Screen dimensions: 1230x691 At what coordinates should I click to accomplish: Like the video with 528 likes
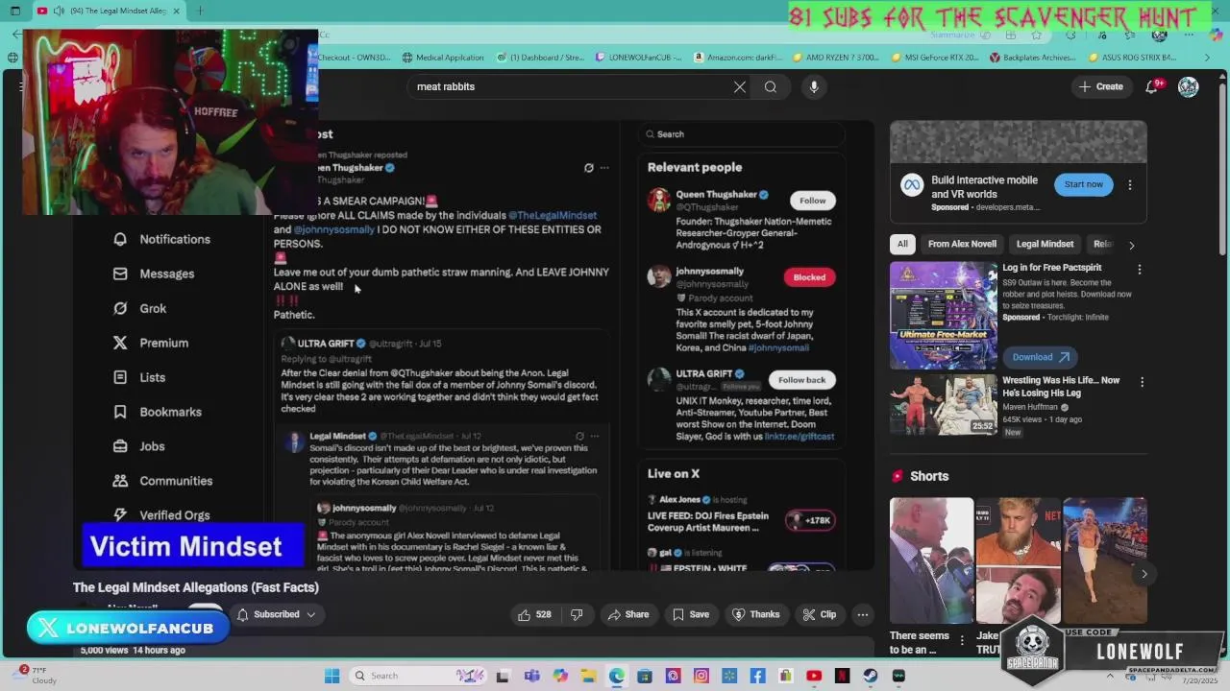click(x=534, y=614)
